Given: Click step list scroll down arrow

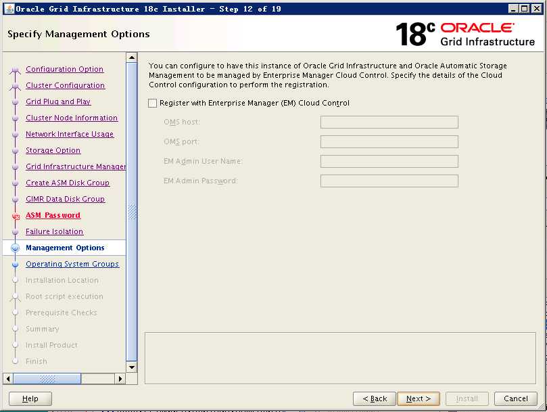Looking at the screenshot, I should (132, 367).
